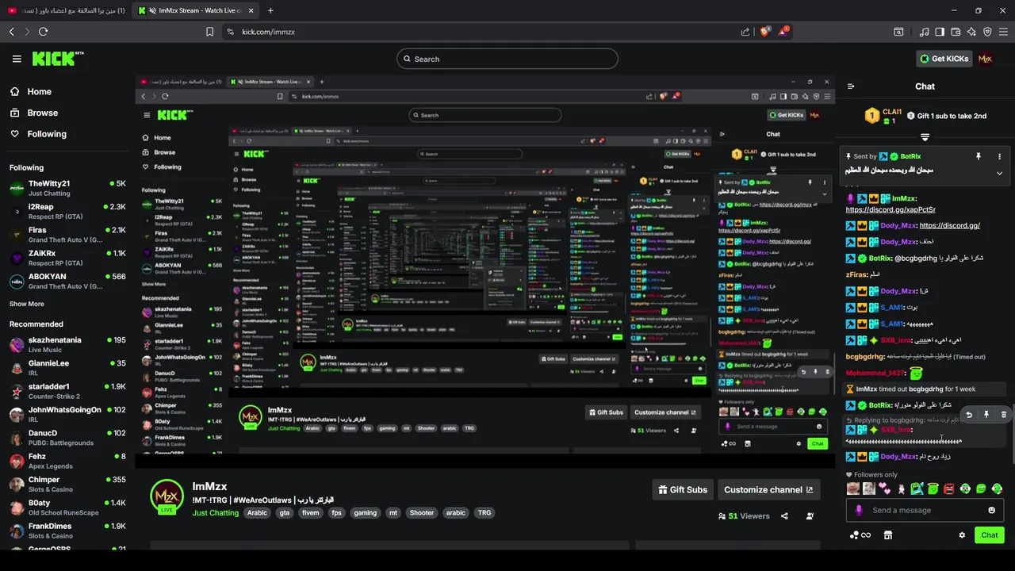Open Fehz recommended channel
This screenshot has width=1015, height=571.
coord(67,461)
